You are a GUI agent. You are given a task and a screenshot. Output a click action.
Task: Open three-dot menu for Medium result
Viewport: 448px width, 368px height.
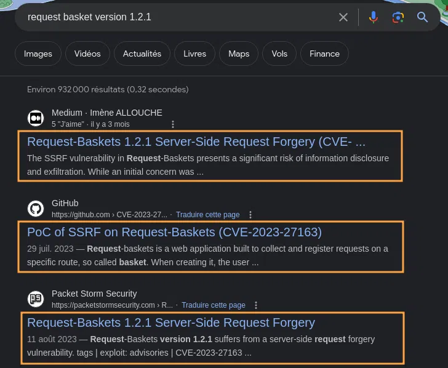click(173, 124)
